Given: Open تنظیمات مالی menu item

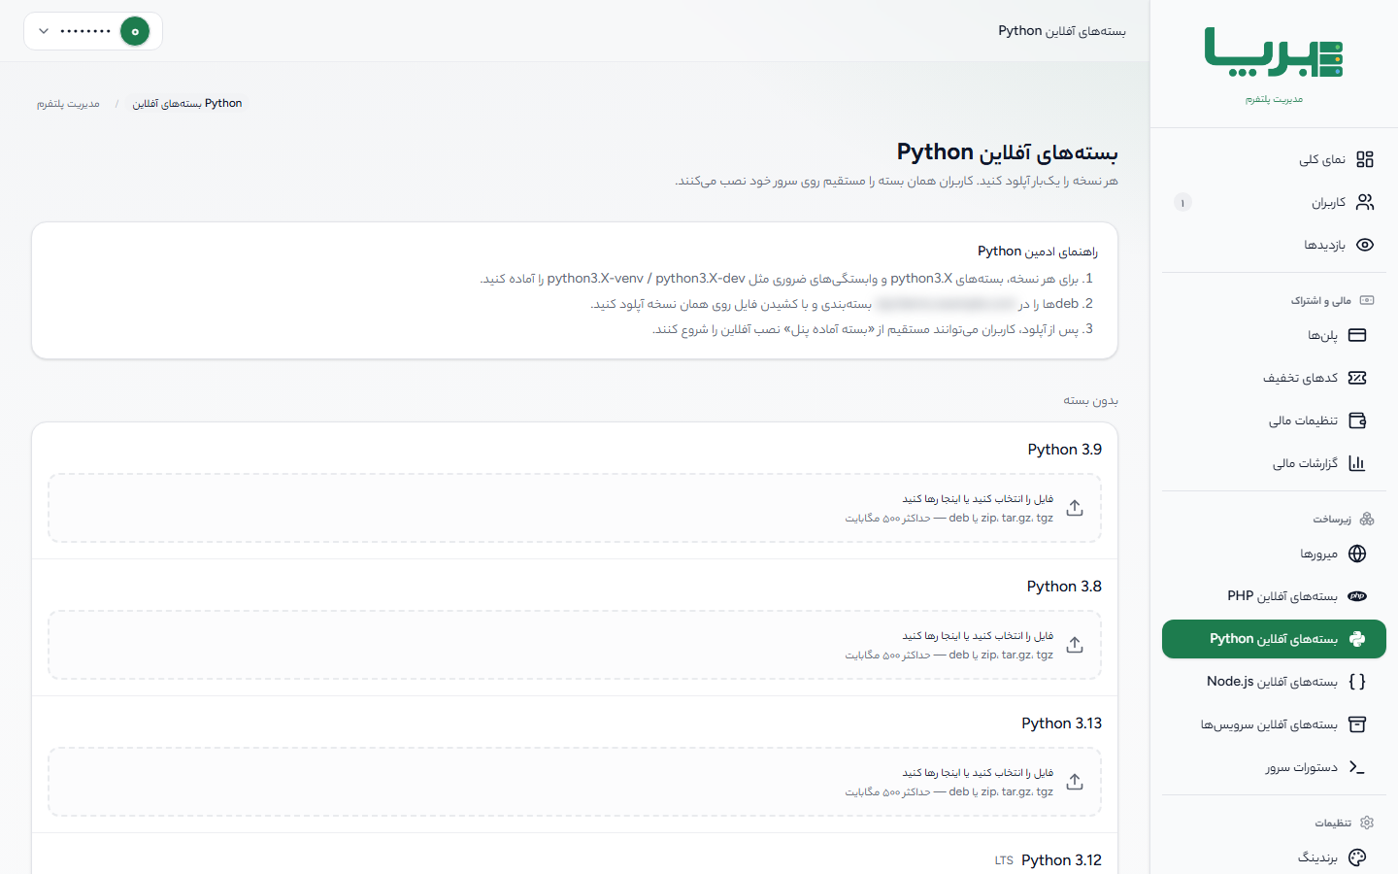Looking at the screenshot, I should click(x=1274, y=420).
